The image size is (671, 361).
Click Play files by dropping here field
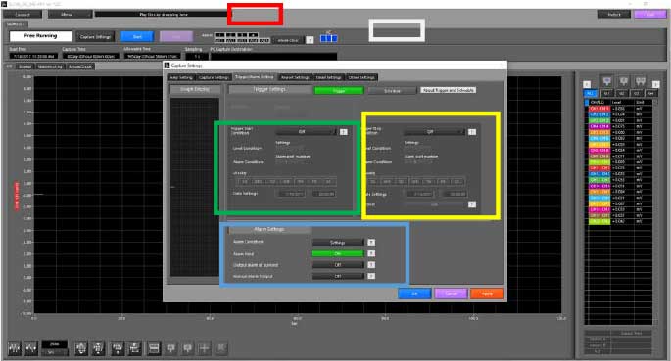pyautogui.click(x=163, y=14)
